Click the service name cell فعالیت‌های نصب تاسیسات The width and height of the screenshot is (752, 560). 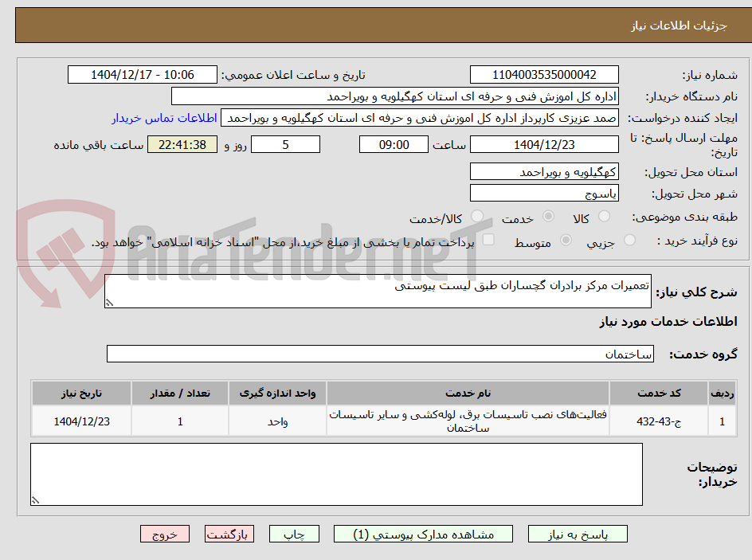click(468, 421)
